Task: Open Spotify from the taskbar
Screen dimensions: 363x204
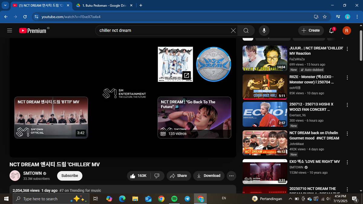Action: (174, 199)
